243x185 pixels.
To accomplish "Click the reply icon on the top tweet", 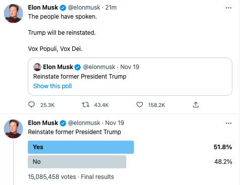I will (31, 104).
